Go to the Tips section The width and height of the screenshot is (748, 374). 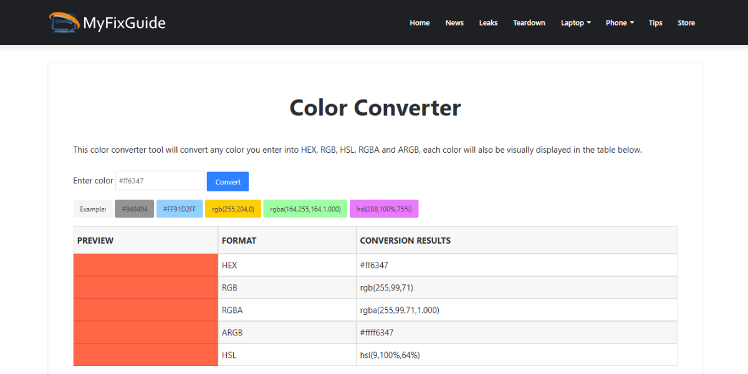coord(655,22)
